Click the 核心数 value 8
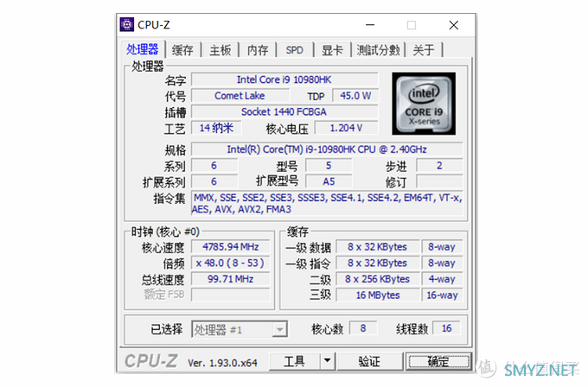This screenshot has height=387, width=588. tap(363, 328)
